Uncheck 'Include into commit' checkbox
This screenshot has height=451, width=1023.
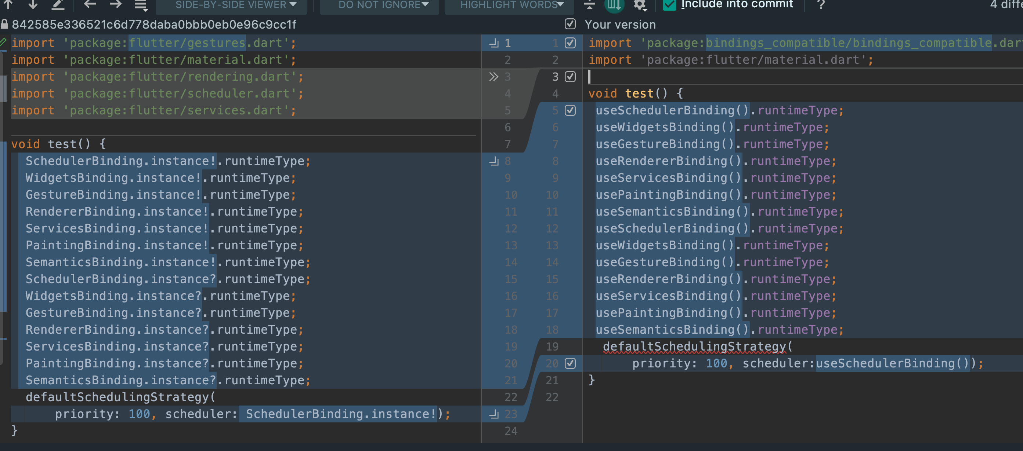(x=669, y=5)
